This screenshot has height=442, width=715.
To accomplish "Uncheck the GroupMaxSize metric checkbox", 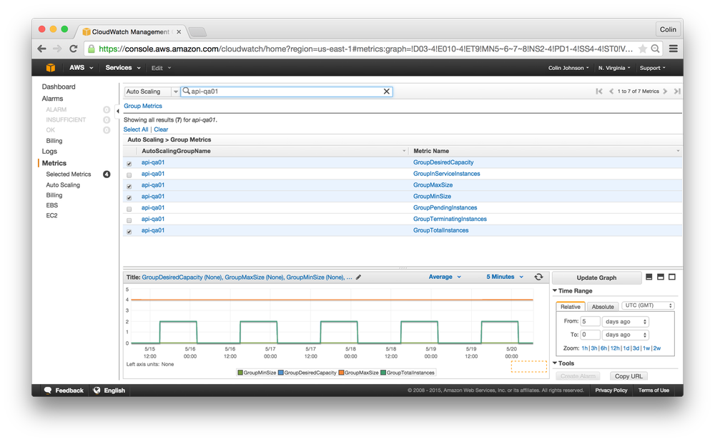I will pos(129,186).
